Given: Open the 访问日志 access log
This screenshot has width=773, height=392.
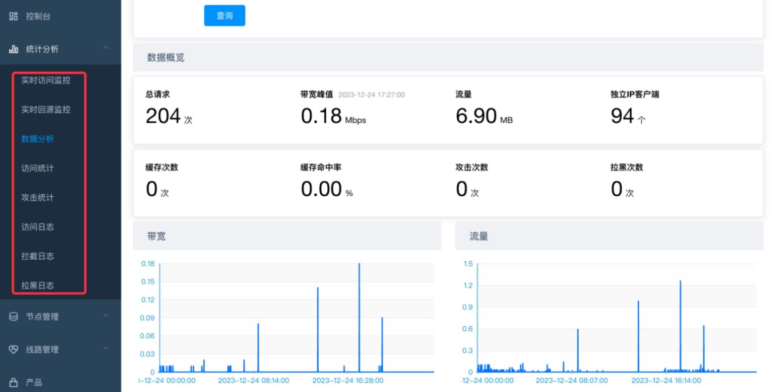Looking at the screenshot, I should click(38, 227).
